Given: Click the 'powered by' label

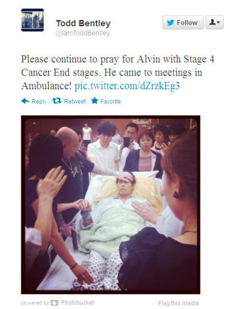Looking at the screenshot, I should [x=35, y=303].
